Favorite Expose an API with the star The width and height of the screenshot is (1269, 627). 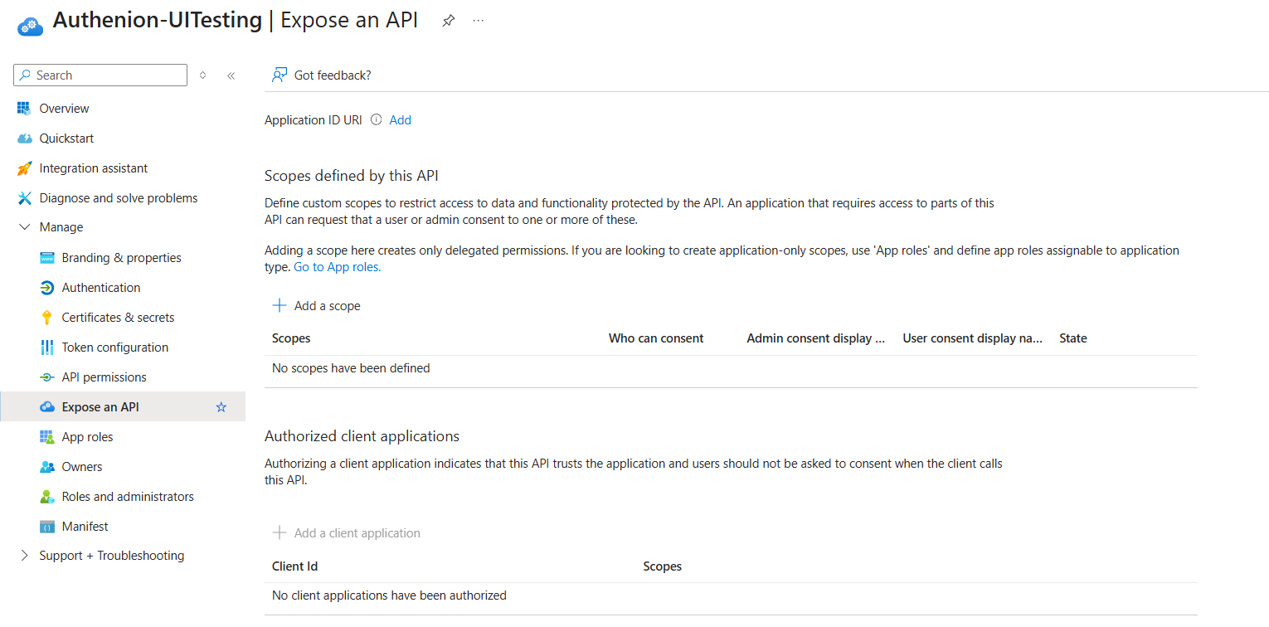point(221,407)
